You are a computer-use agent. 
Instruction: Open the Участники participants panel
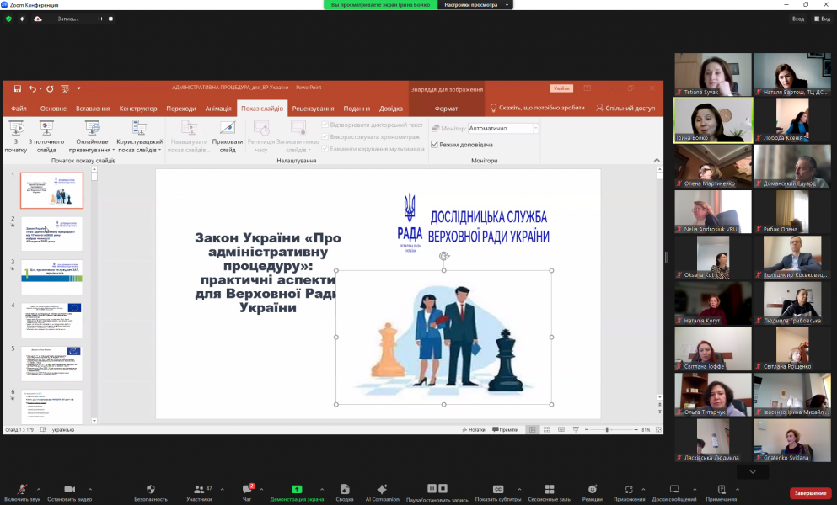point(199,488)
